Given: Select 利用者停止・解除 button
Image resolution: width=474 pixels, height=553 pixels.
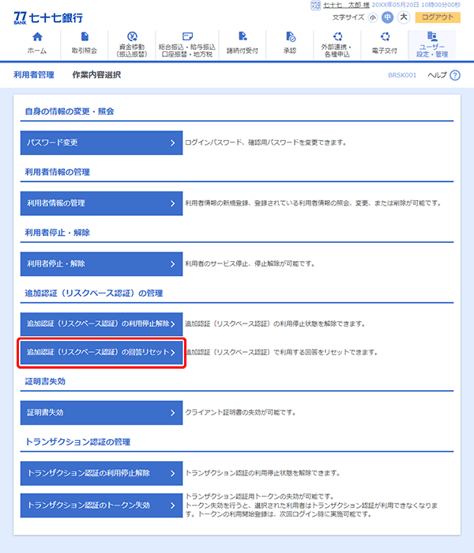Looking at the screenshot, I should (101, 263).
